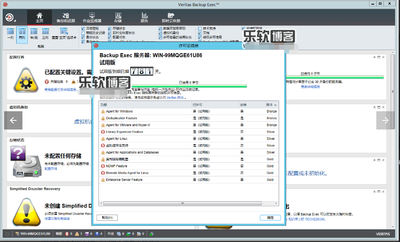Collapse the panel reading 未配置或未初始化
The width and height of the screenshot is (400, 242).
(x=375, y=160)
